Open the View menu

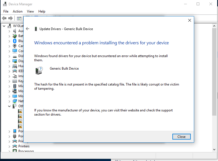30,11
